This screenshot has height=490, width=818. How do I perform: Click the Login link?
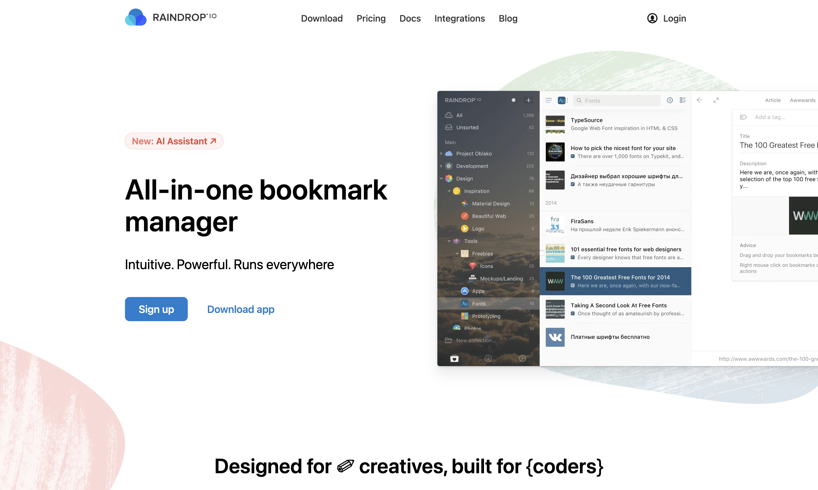click(x=675, y=18)
